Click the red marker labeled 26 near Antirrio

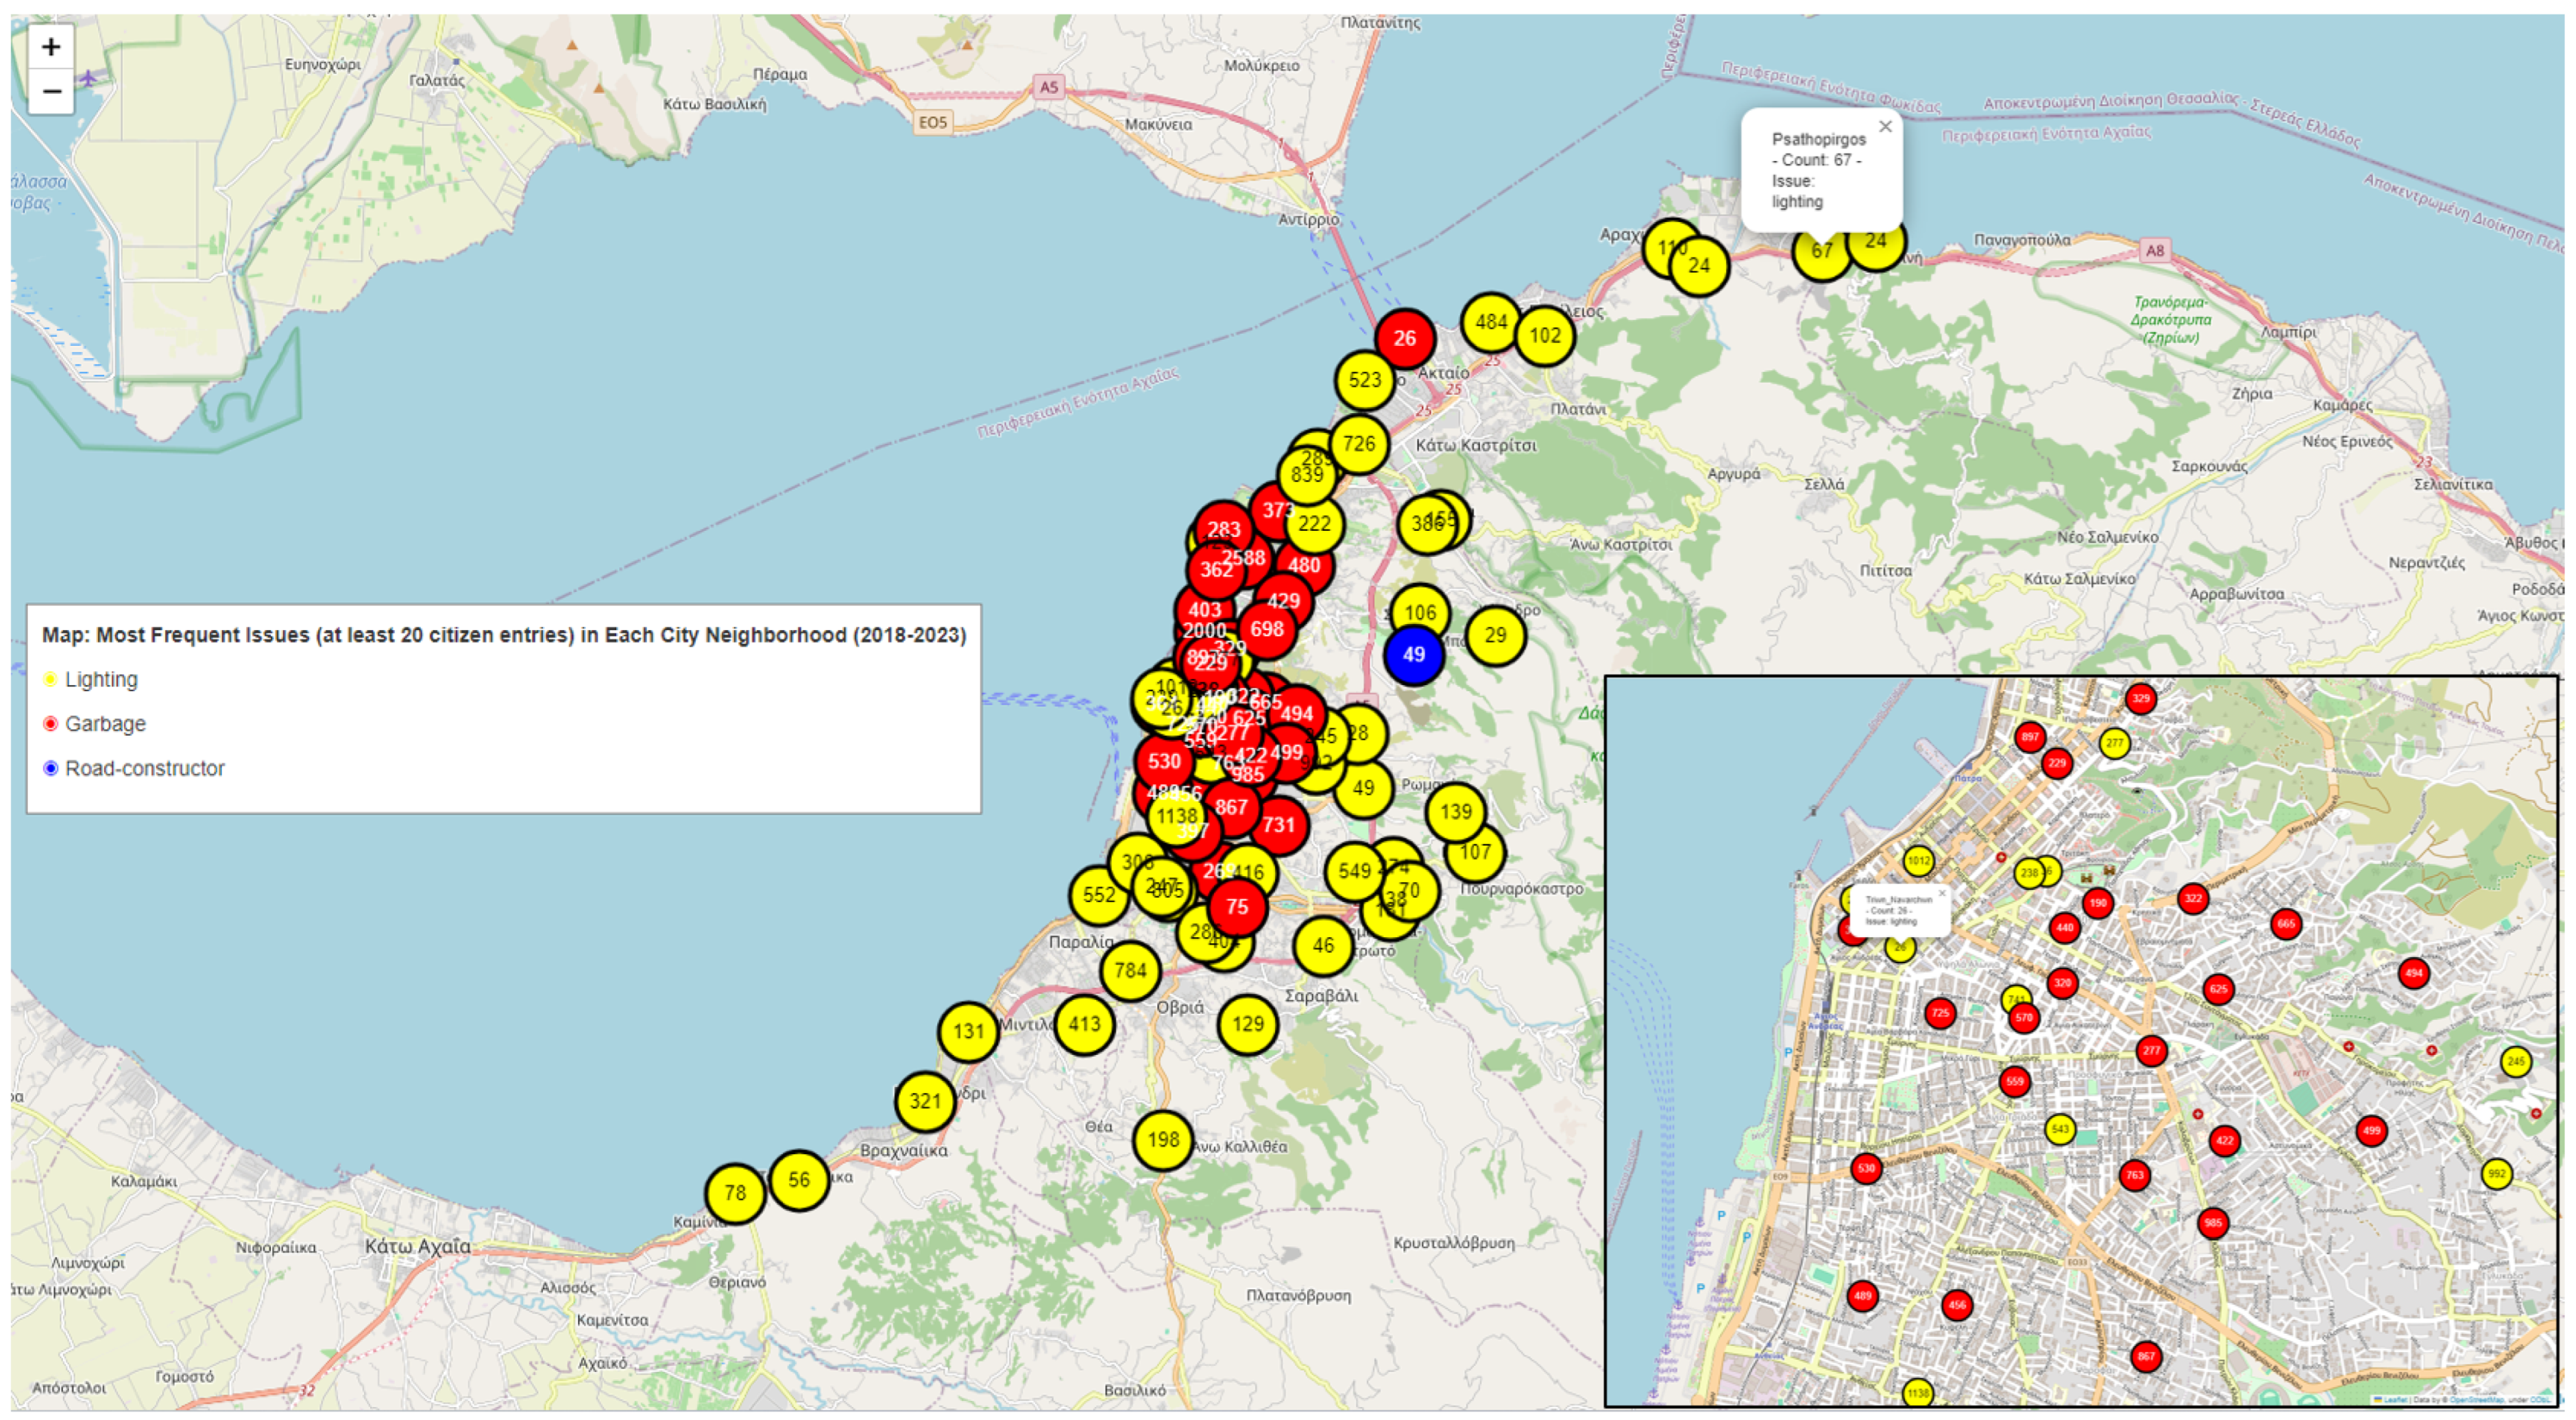(1404, 339)
